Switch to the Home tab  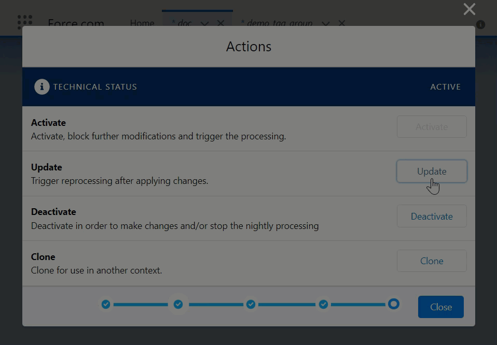tap(142, 23)
